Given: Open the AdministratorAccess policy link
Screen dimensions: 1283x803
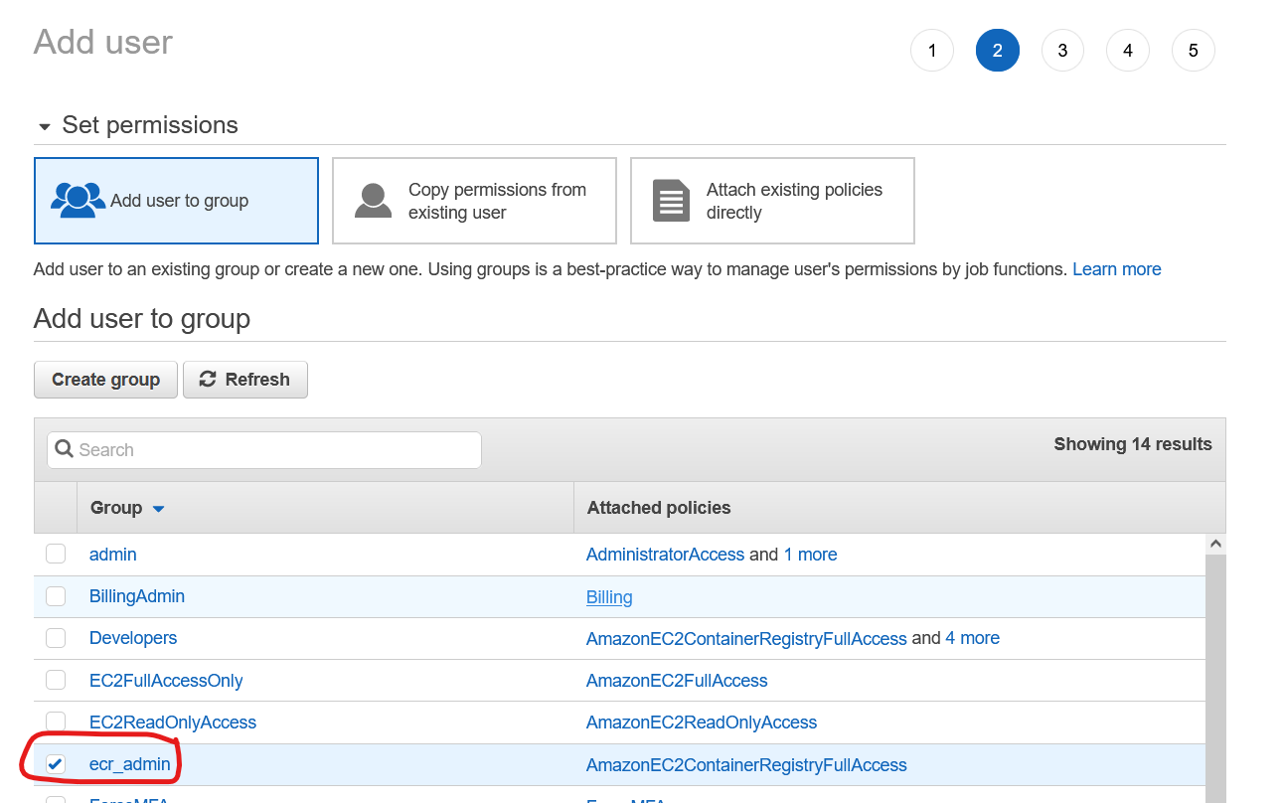Looking at the screenshot, I should tap(665, 555).
